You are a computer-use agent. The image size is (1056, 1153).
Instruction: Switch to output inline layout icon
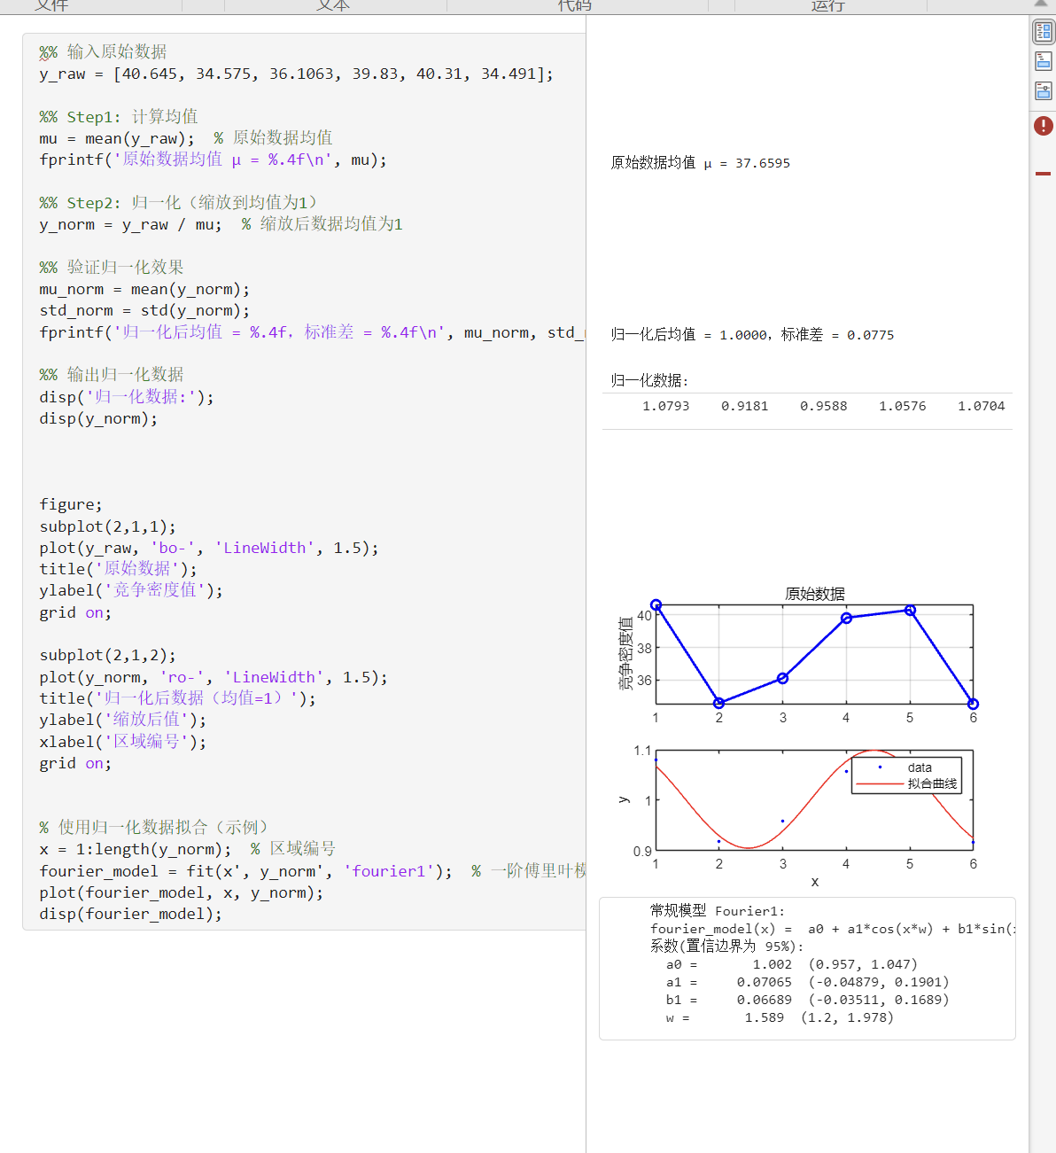[1044, 61]
